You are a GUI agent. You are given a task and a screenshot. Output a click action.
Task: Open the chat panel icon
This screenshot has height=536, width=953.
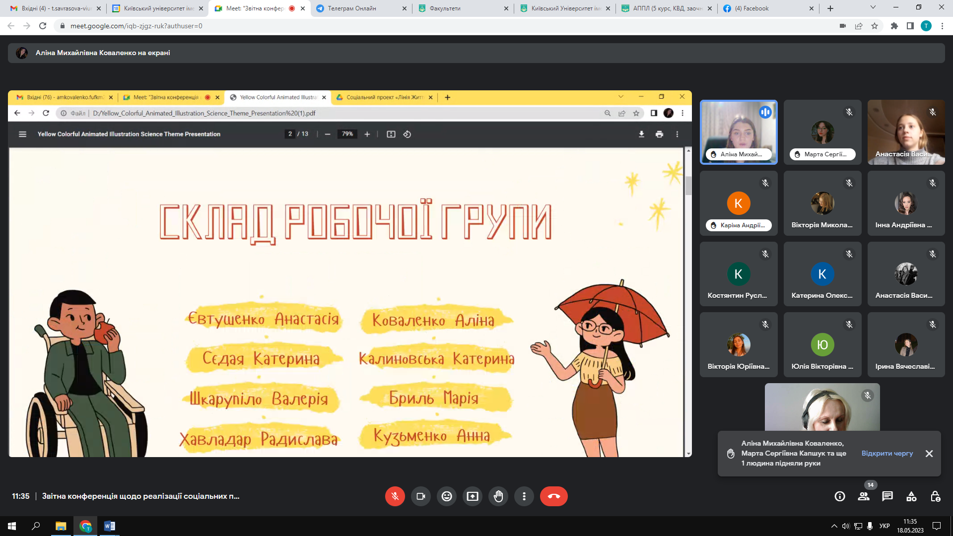887,496
